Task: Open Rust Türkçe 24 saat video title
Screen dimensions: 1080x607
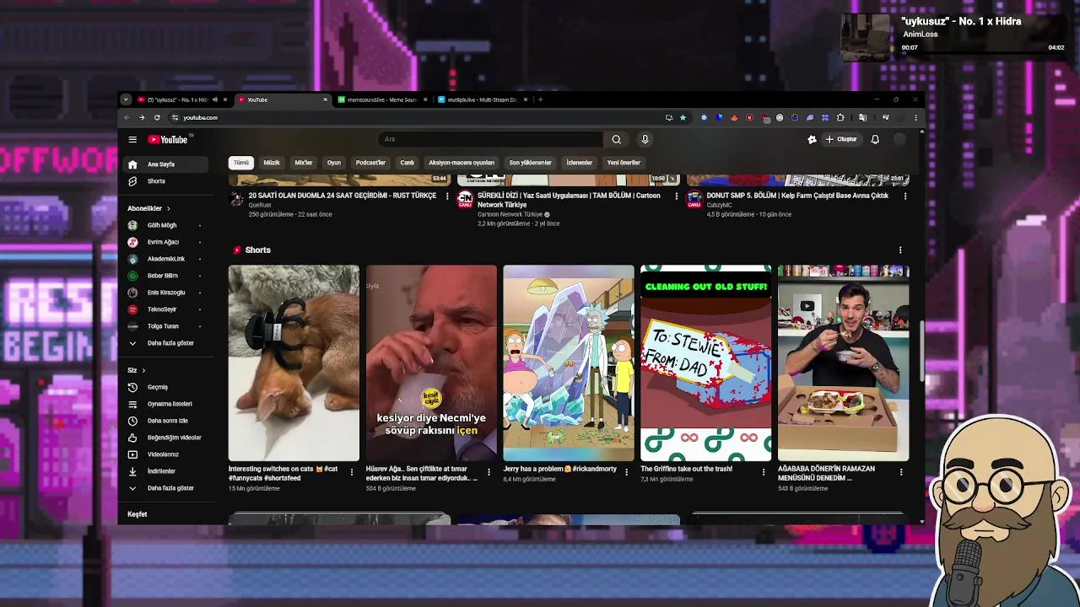Action: pos(343,196)
